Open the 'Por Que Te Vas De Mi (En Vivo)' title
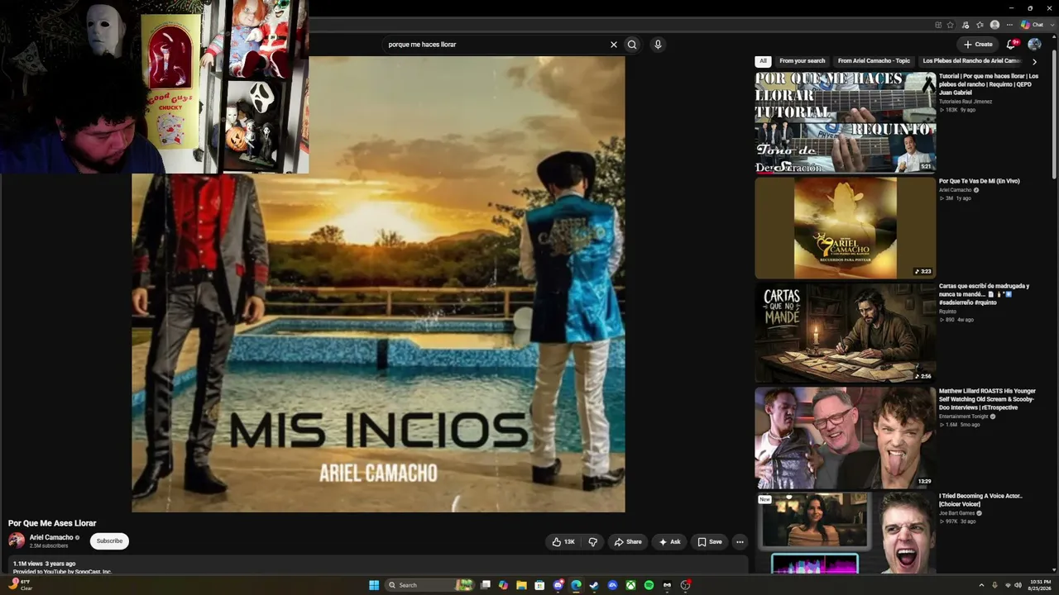 coord(979,181)
